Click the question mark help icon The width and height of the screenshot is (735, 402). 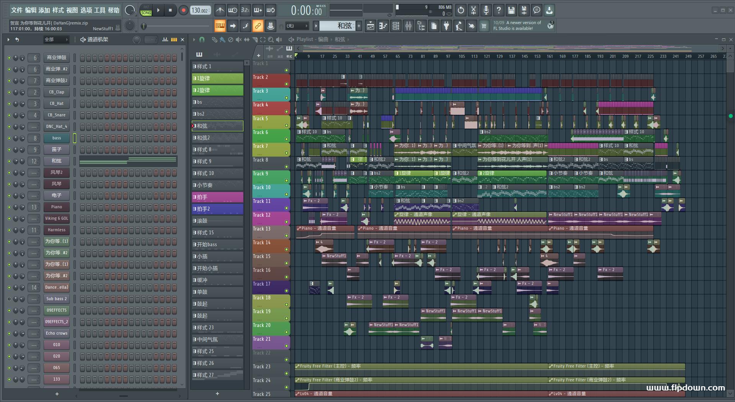coord(499,10)
